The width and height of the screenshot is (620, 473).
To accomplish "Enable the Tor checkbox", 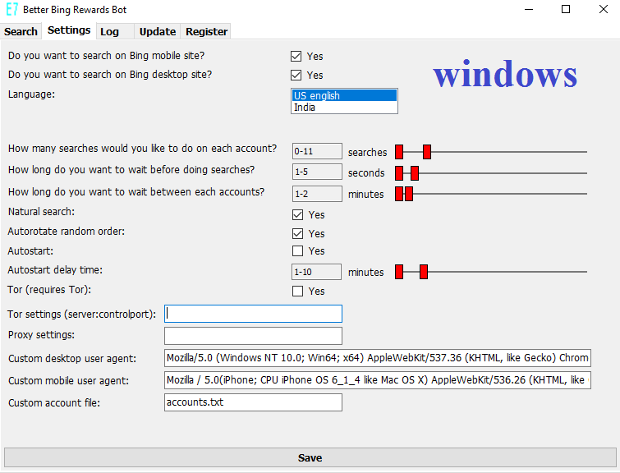I will [298, 292].
